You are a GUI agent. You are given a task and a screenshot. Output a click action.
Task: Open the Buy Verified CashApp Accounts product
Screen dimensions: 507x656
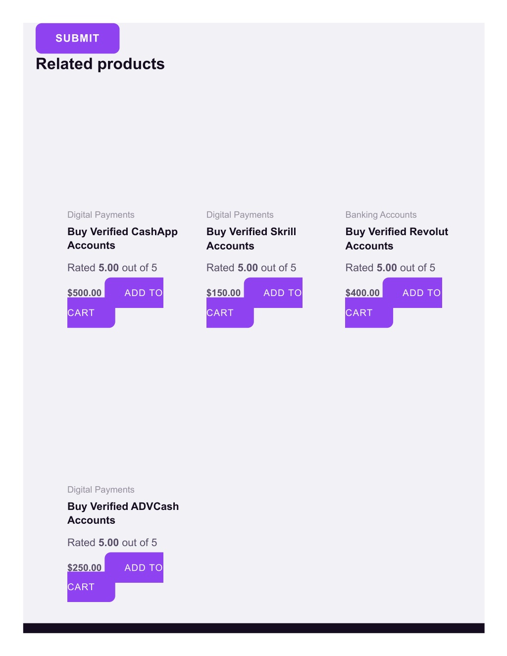[x=122, y=239]
